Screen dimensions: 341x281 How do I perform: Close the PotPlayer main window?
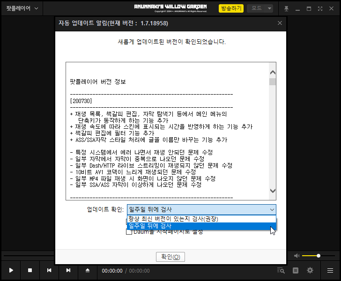331,9
